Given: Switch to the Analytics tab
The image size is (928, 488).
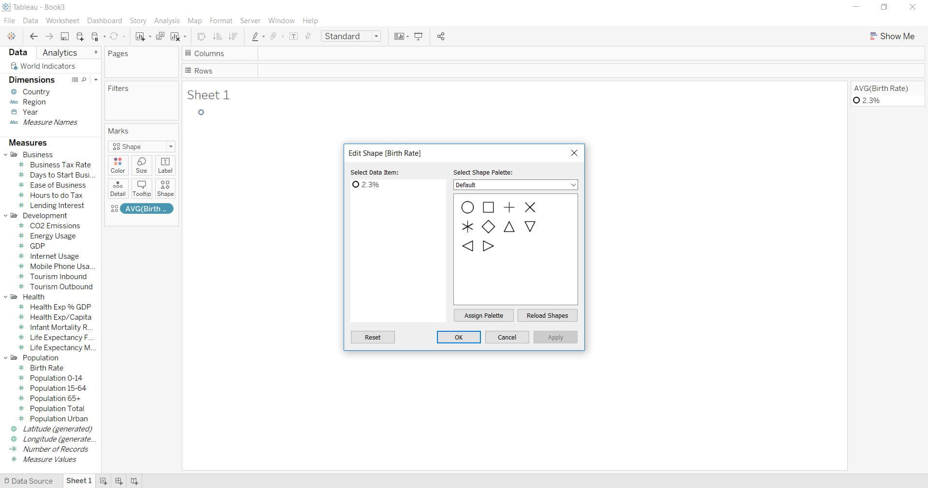Looking at the screenshot, I should click(x=59, y=53).
